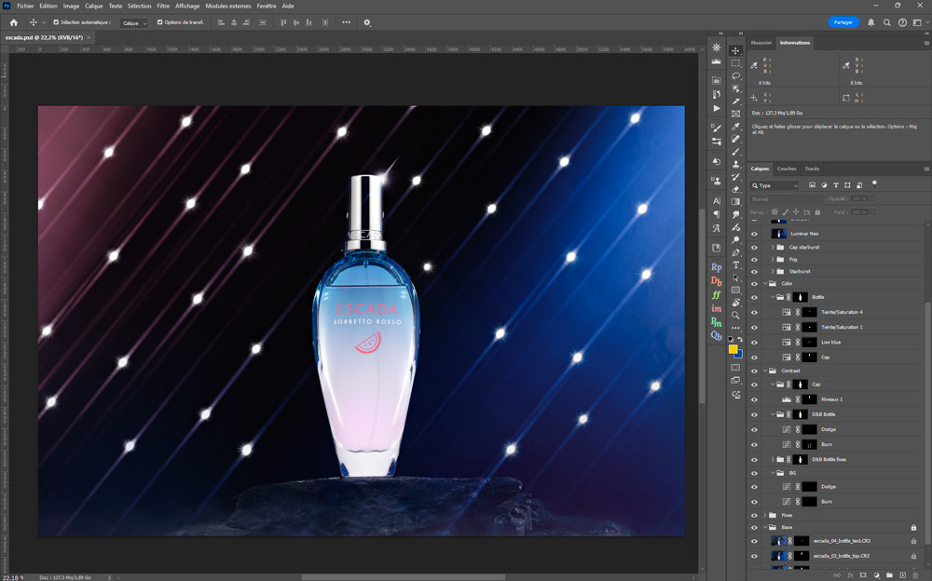Hide the Fog group

[x=754, y=260]
